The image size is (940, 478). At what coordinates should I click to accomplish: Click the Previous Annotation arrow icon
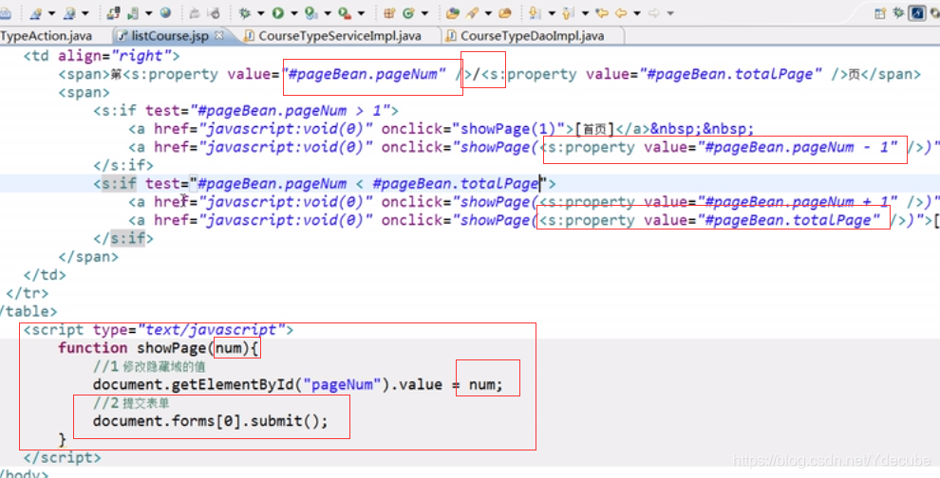point(568,12)
